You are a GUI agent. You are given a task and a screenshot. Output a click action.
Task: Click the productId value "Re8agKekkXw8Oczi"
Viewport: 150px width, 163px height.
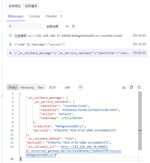(70, 126)
